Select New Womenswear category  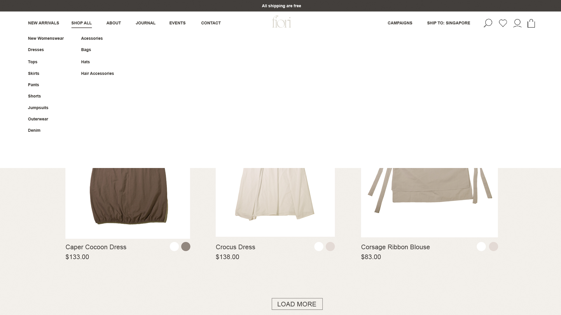tap(46, 38)
